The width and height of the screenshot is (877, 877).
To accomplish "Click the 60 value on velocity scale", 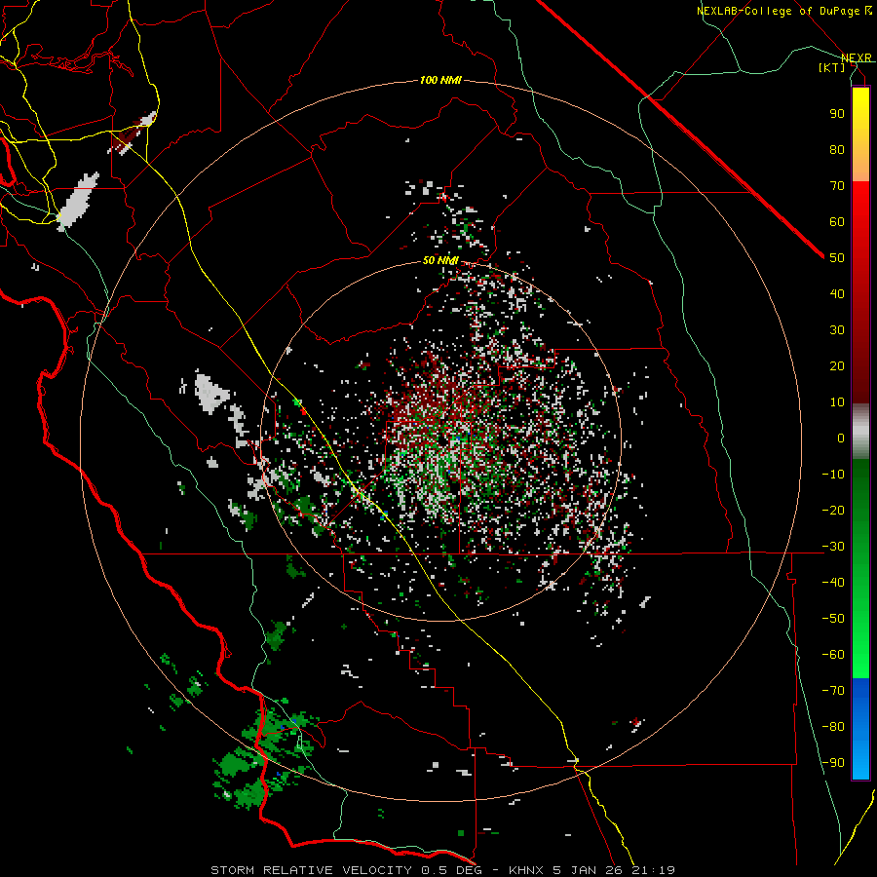I will (x=837, y=221).
